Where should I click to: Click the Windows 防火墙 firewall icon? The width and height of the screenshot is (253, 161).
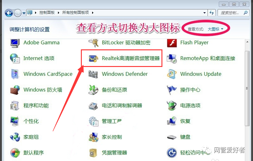pos(15,90)
